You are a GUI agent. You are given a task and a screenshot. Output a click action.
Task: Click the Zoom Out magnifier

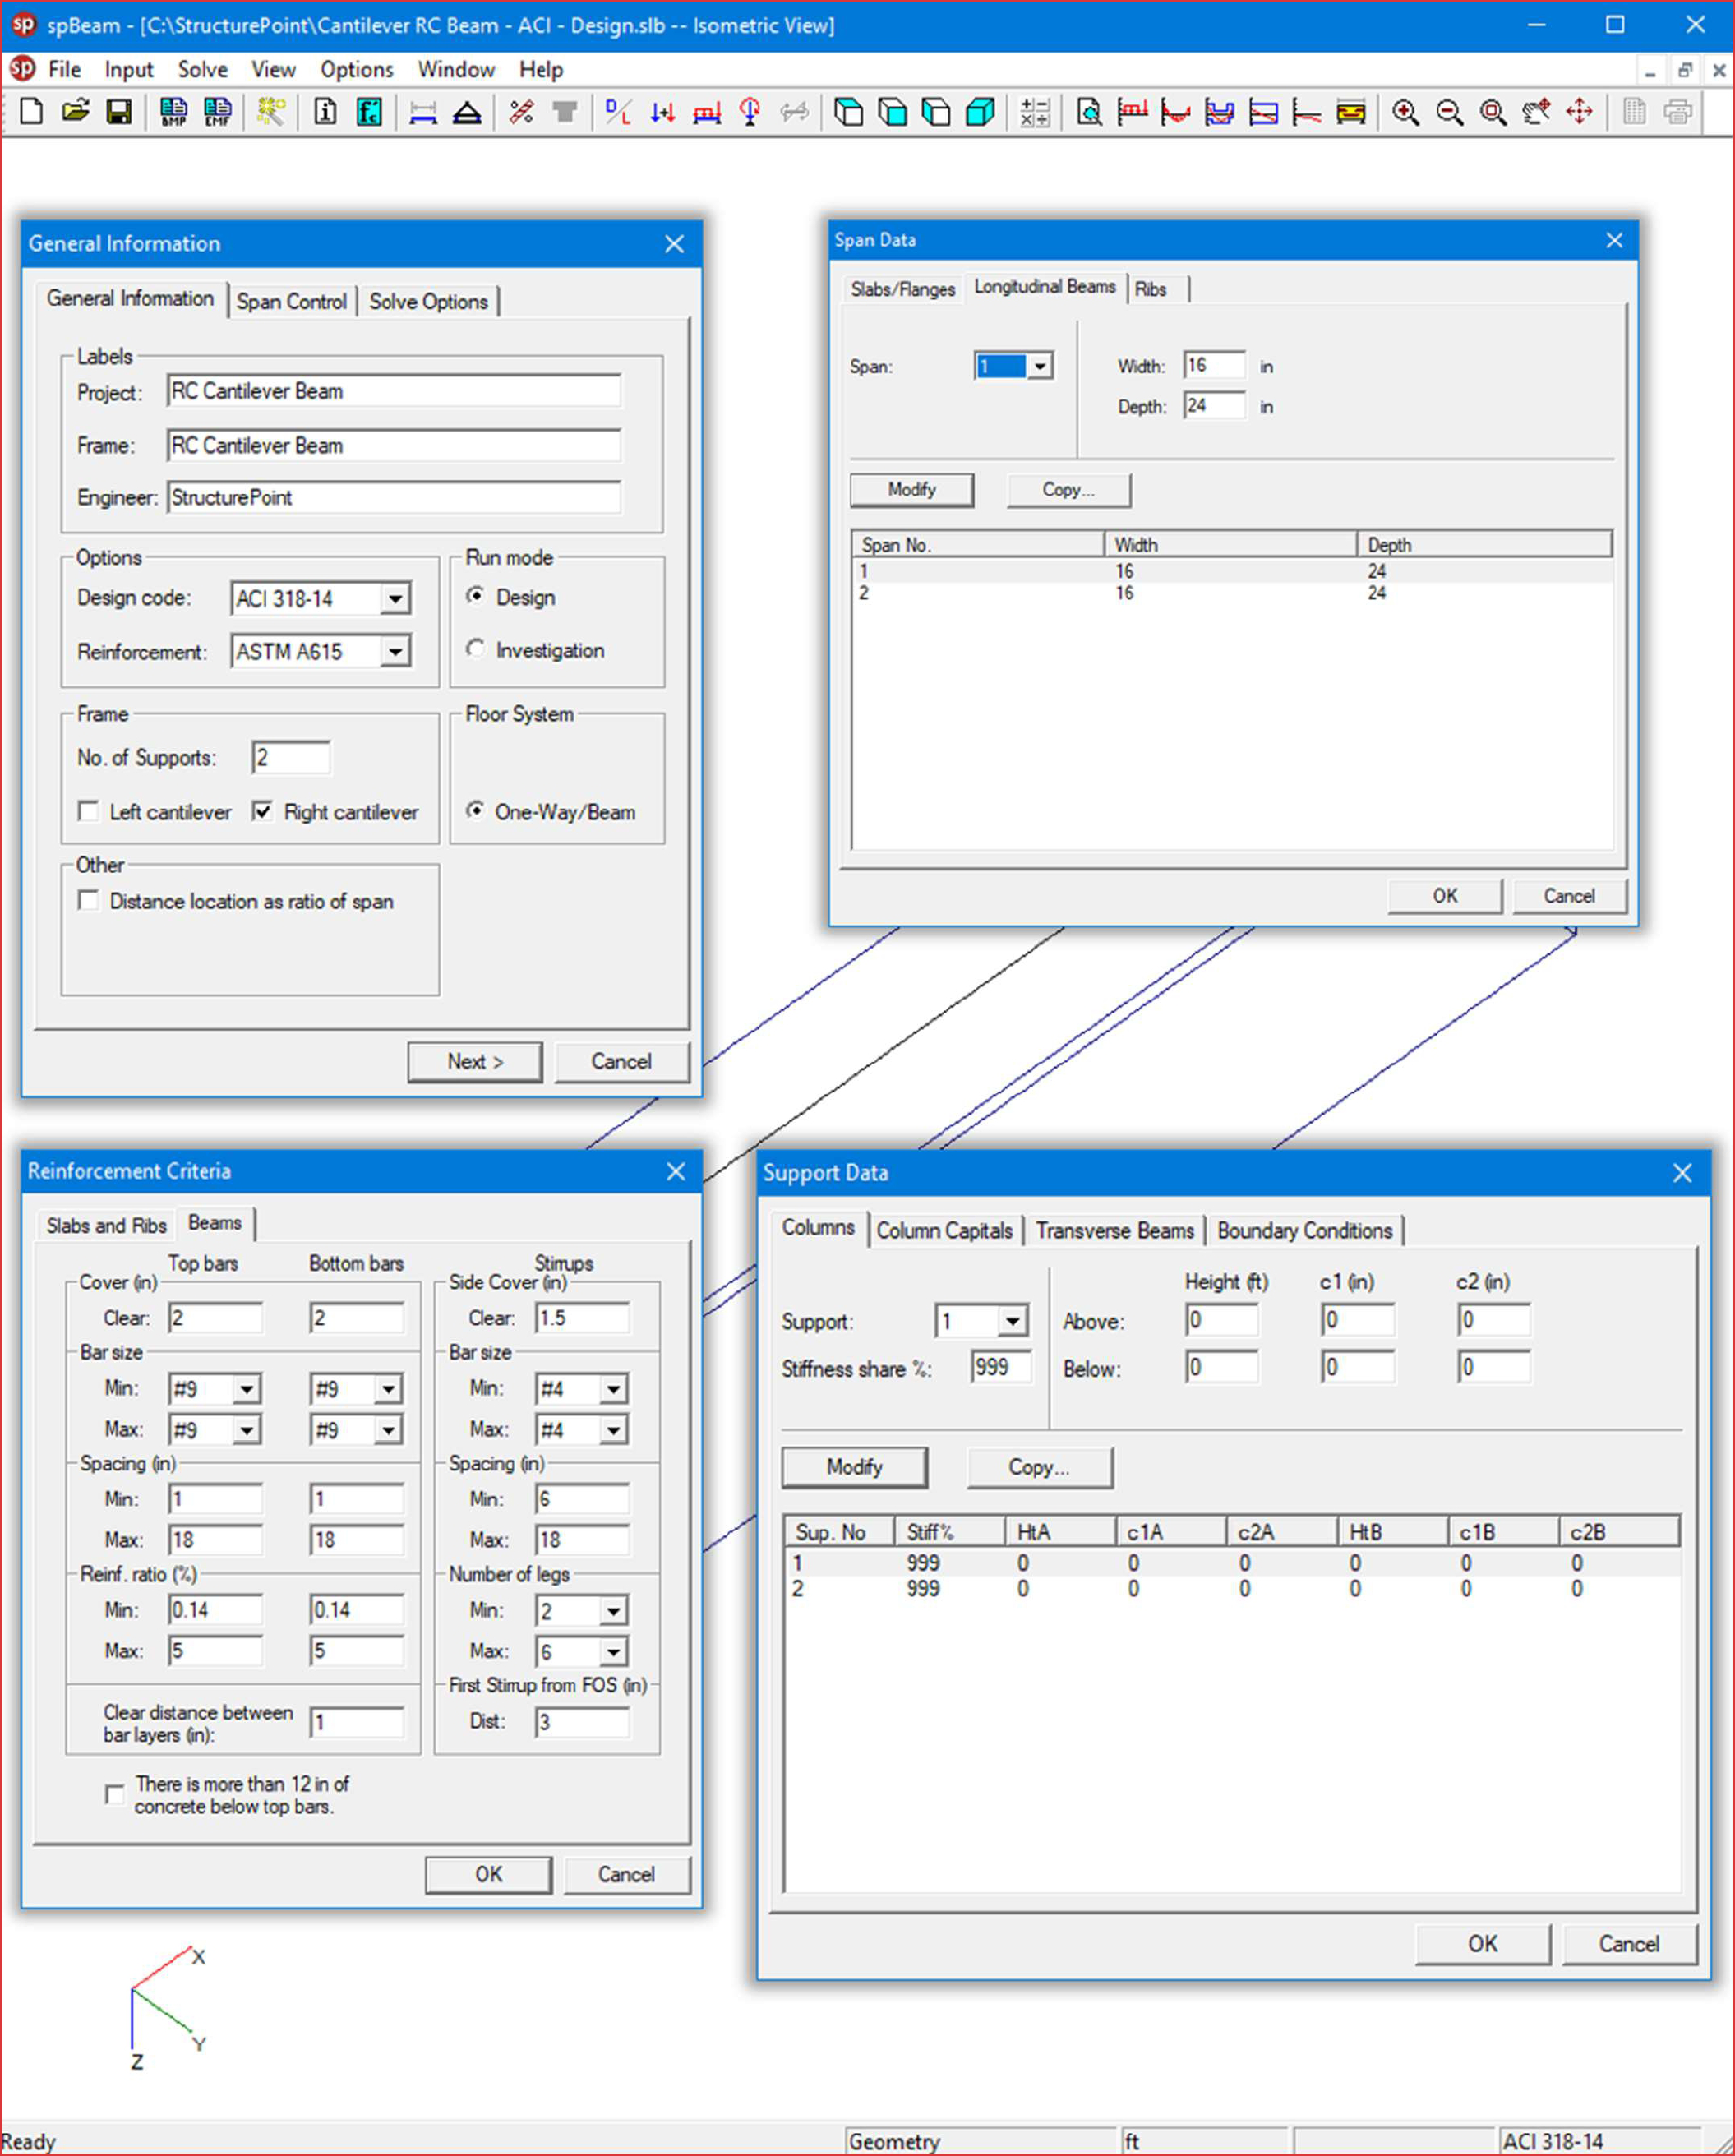click(x=1449, y=111)
